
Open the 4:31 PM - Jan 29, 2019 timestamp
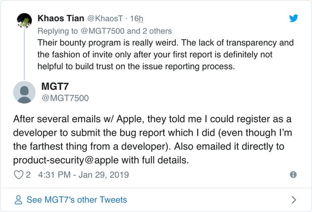pyautogui.click(x=83, y=175)
